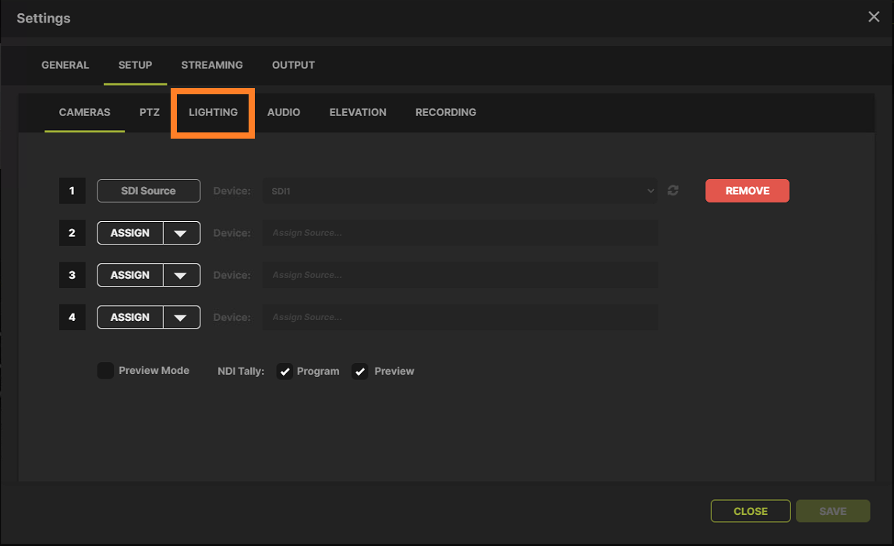Remove the SDI Source from camera 1
This screenshot has height=546, width=894.
(x=747, y=190)
